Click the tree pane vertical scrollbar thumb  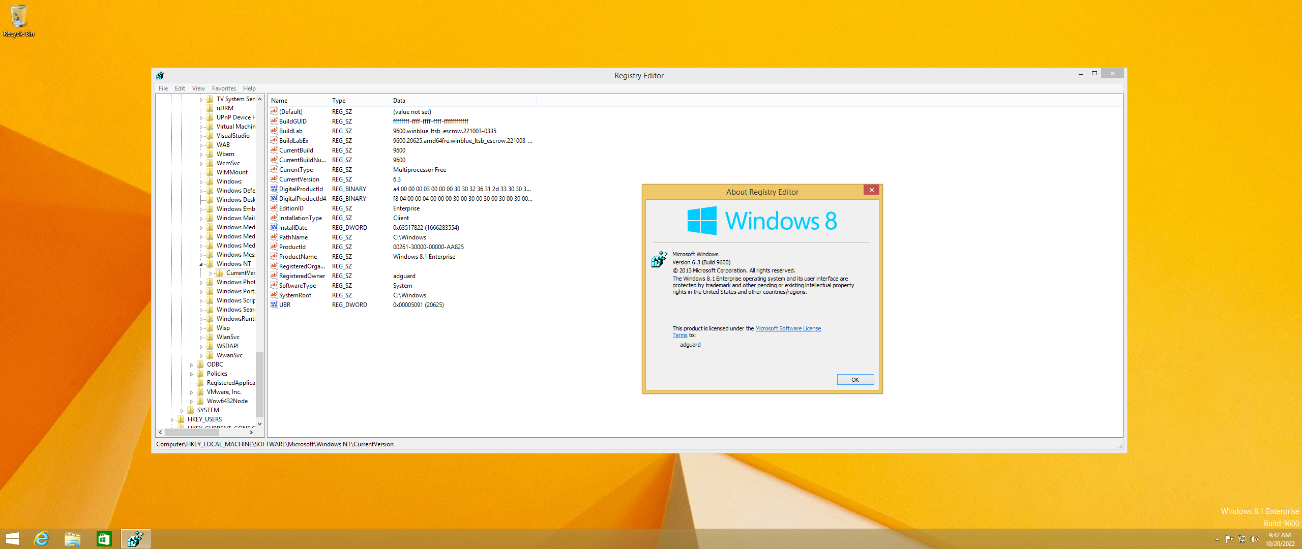coord(259,384)
